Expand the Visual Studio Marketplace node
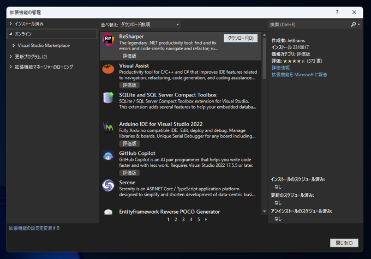This screenshot has height=259, width=371. [14, 45]
